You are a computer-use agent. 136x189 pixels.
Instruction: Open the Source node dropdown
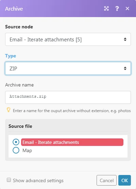click(68, 39)
